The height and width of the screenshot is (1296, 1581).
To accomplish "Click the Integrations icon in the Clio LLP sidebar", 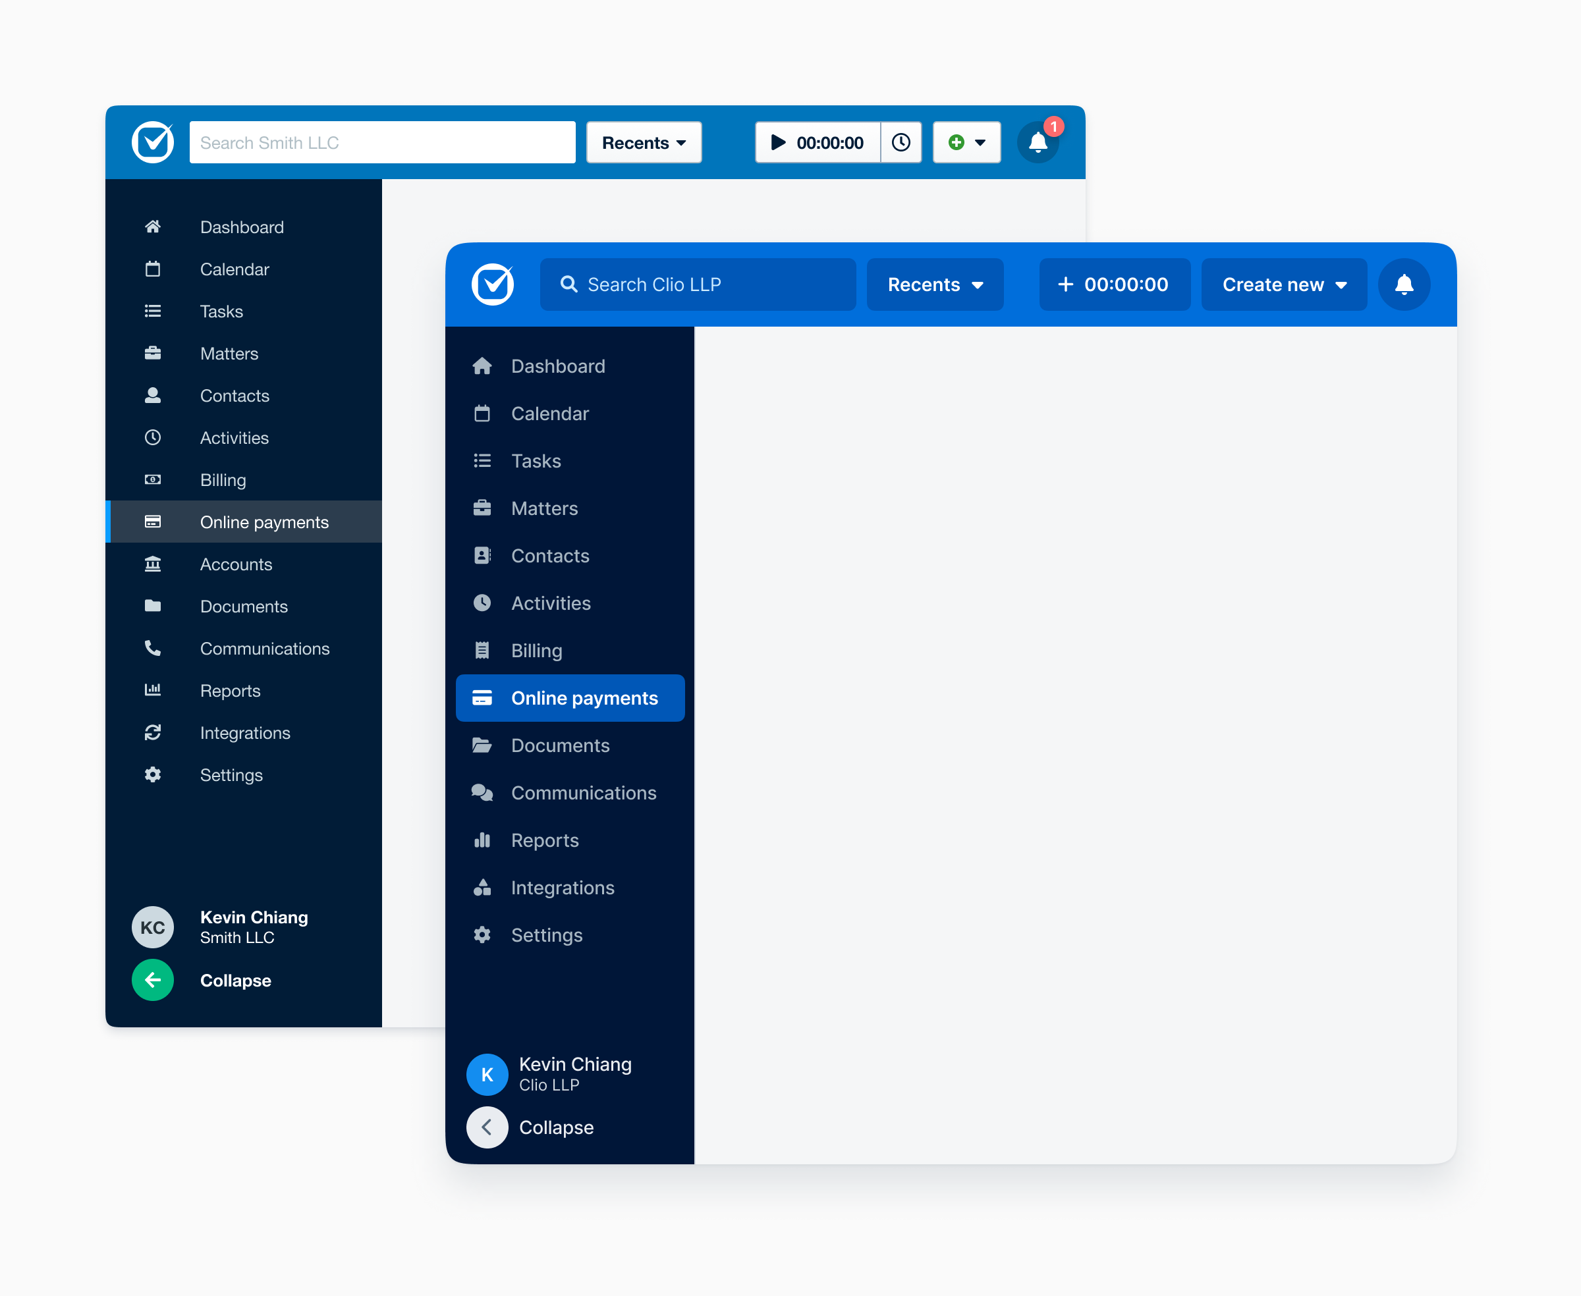I will pyautogui.click(x=482, y=888).
